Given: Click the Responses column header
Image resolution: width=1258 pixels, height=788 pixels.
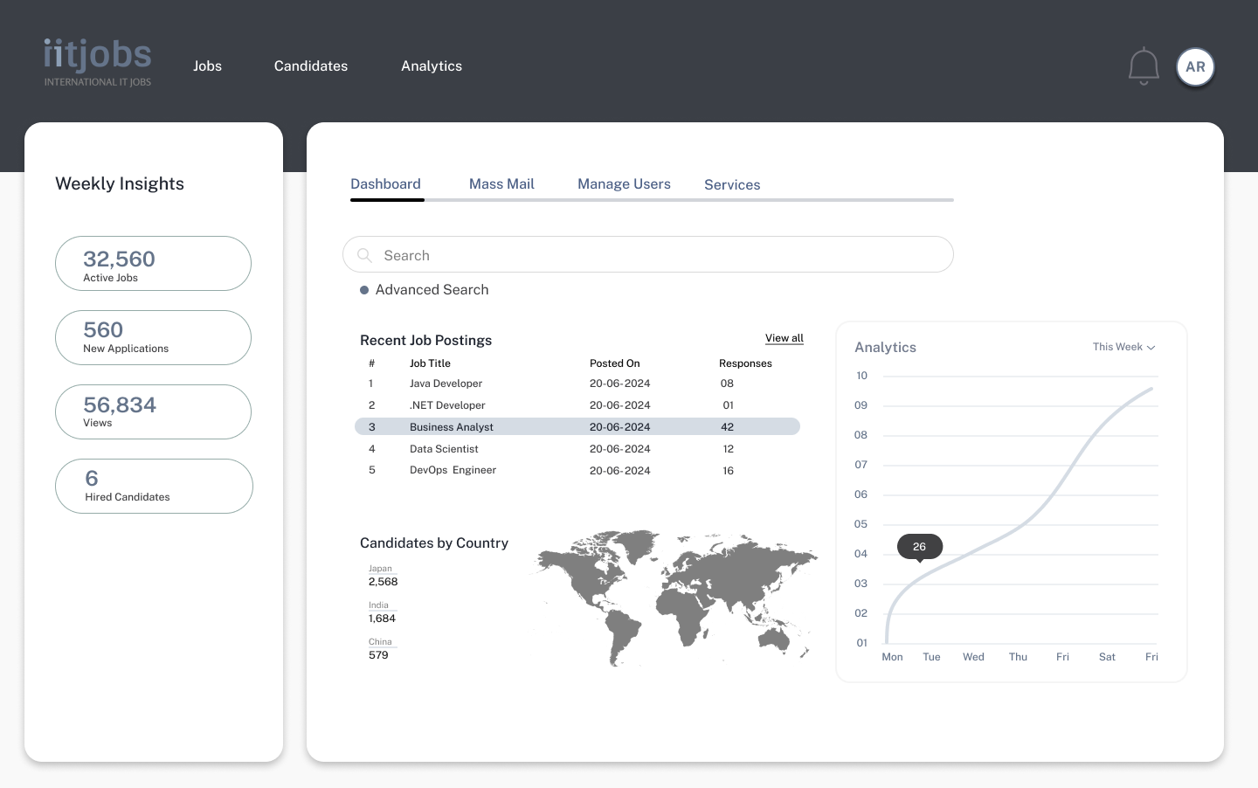Looking at the screenshot, I should tap(745, 363).
